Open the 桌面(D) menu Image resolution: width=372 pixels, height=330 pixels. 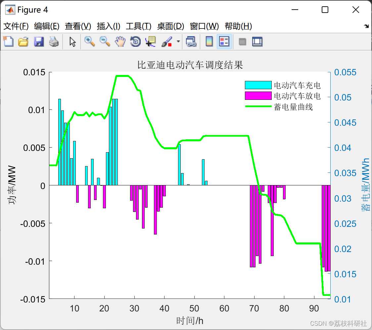(170, 26)
